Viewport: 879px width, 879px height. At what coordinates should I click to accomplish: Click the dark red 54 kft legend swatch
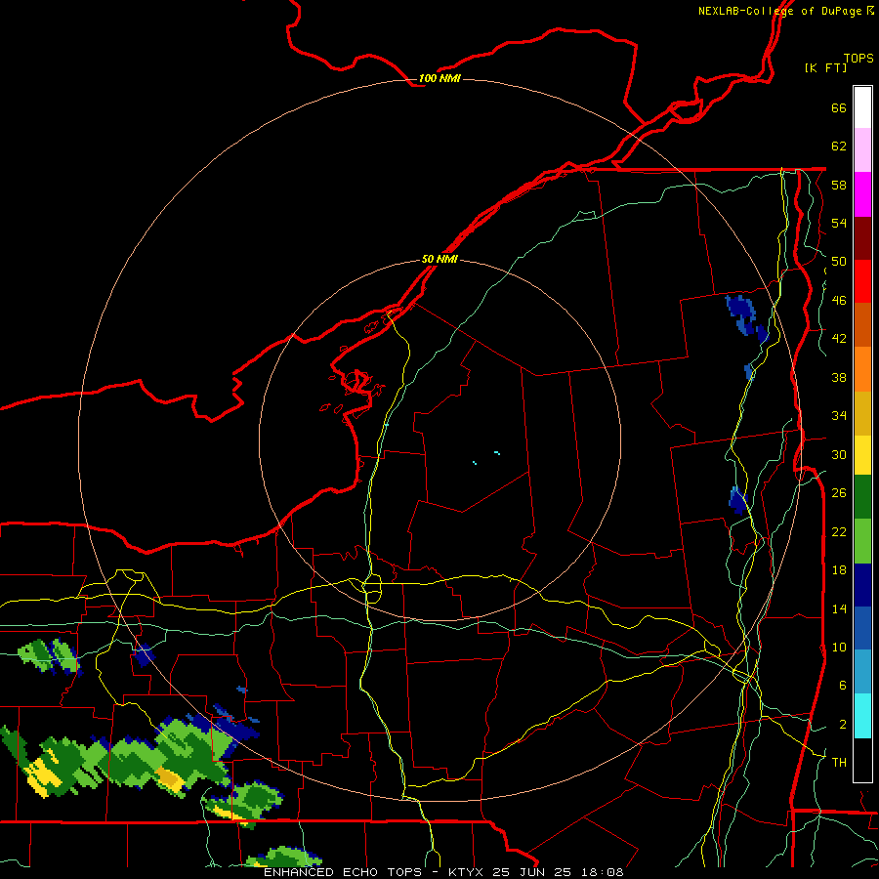click(862, 237)
